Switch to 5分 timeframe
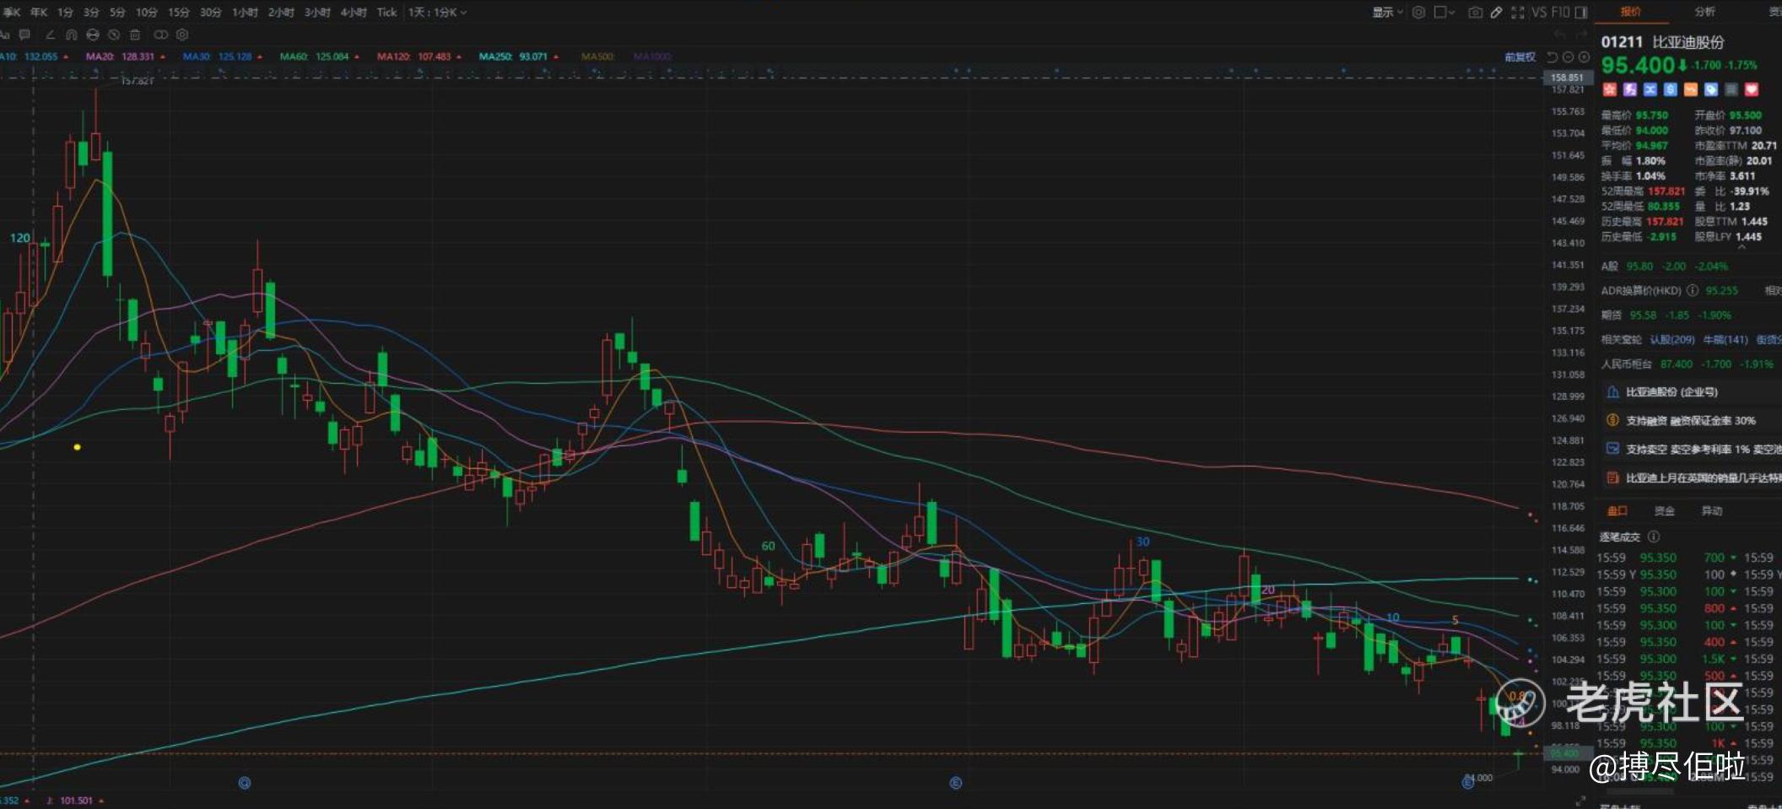Viewport: 1782px width, 809px height. coord(117,12)
